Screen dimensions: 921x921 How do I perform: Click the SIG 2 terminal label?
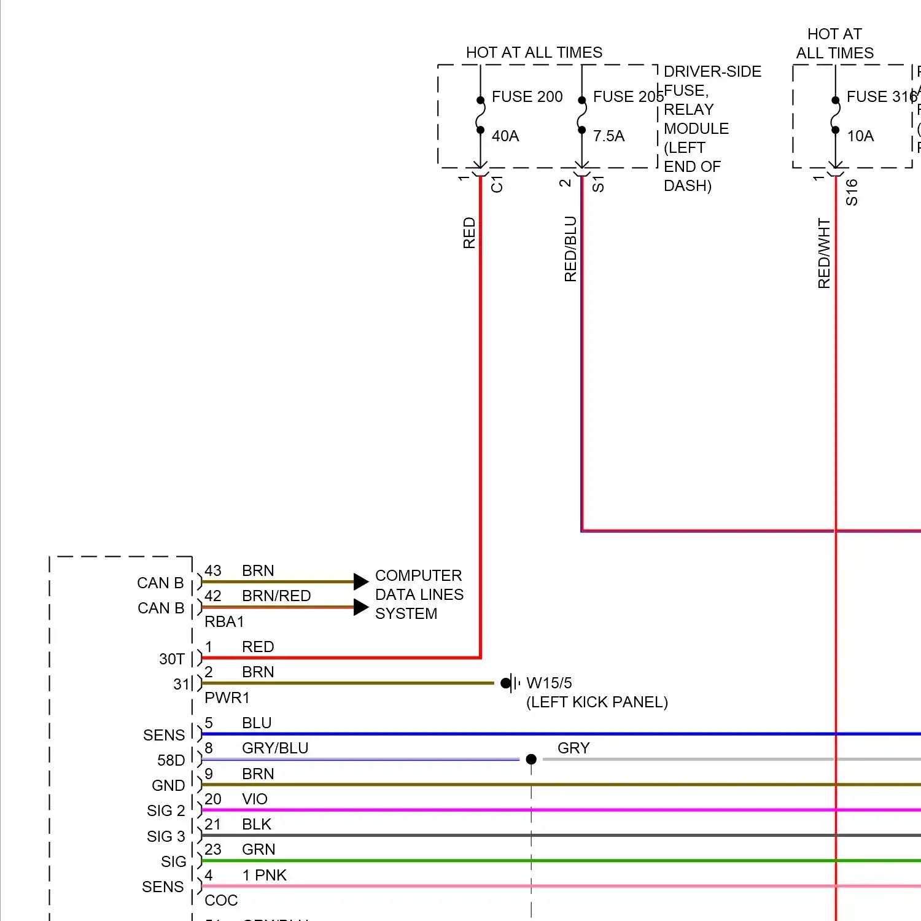point(166,810)
